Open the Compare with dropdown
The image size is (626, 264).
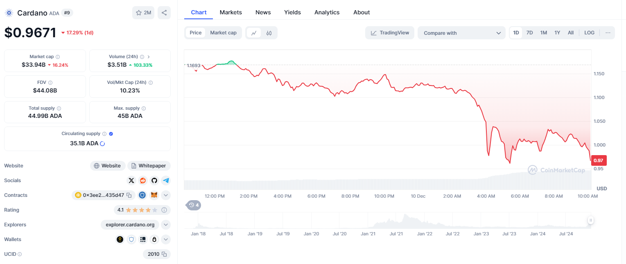point(461,33)
